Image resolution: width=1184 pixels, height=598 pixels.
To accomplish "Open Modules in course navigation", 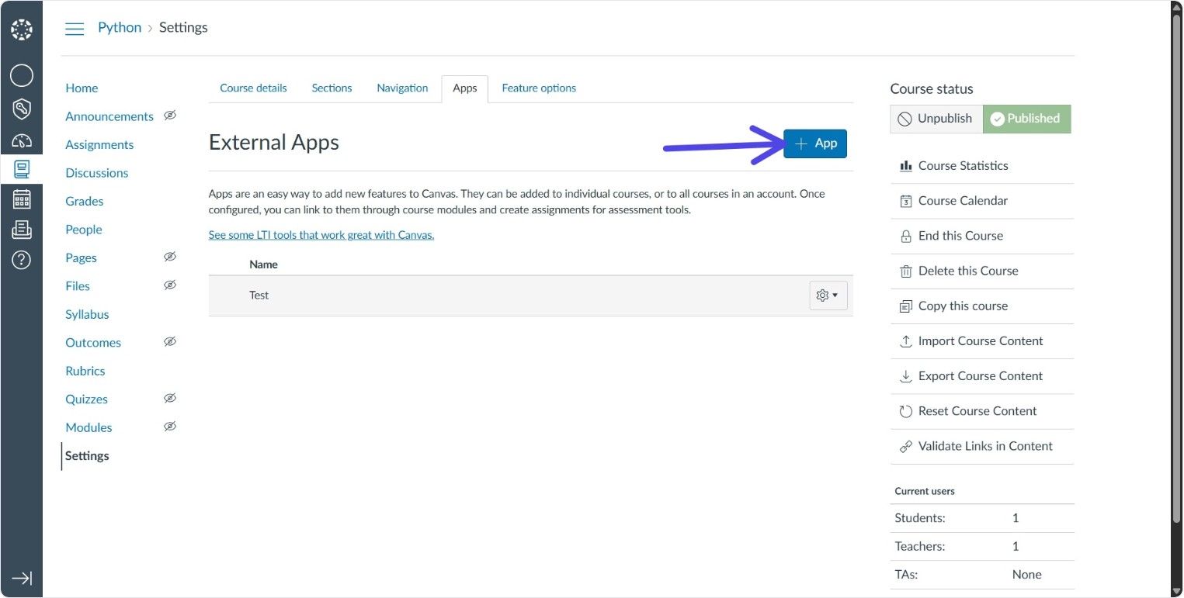I will click(x=89, y=428).
